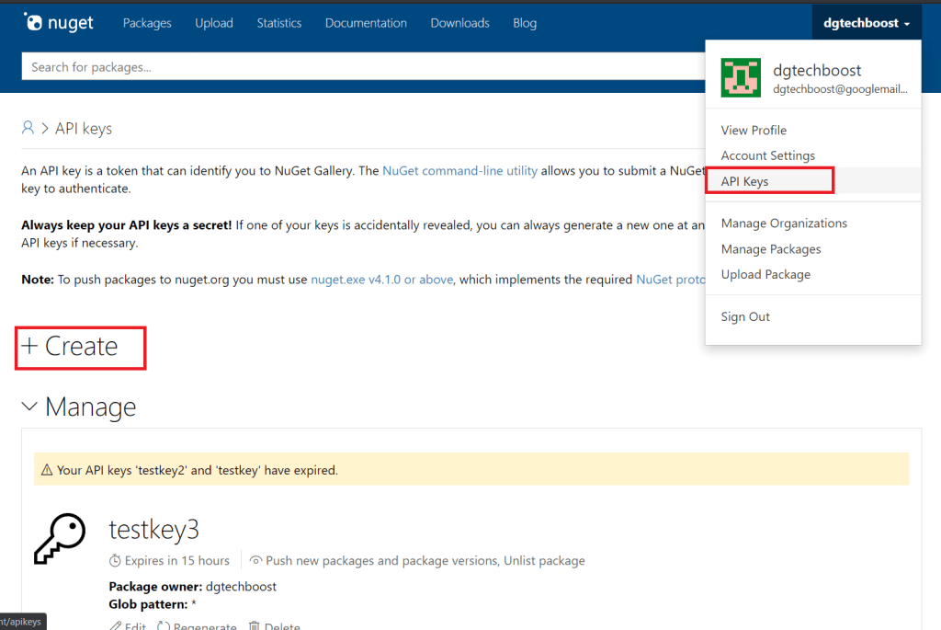Click Sign Out in account menu
The width and height of the screenshot is (941, 630).
click(x=745, y=316)
